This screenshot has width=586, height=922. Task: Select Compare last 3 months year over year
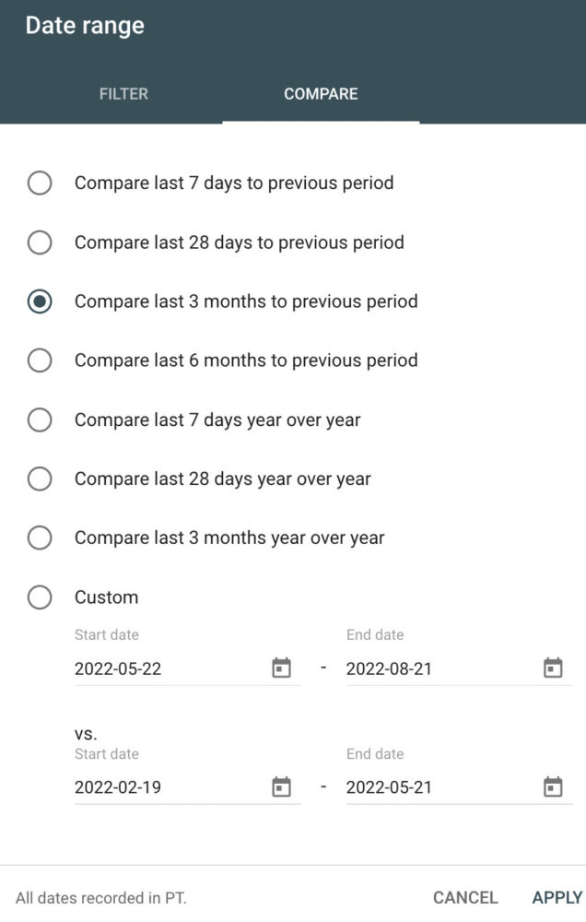[40, 538]
